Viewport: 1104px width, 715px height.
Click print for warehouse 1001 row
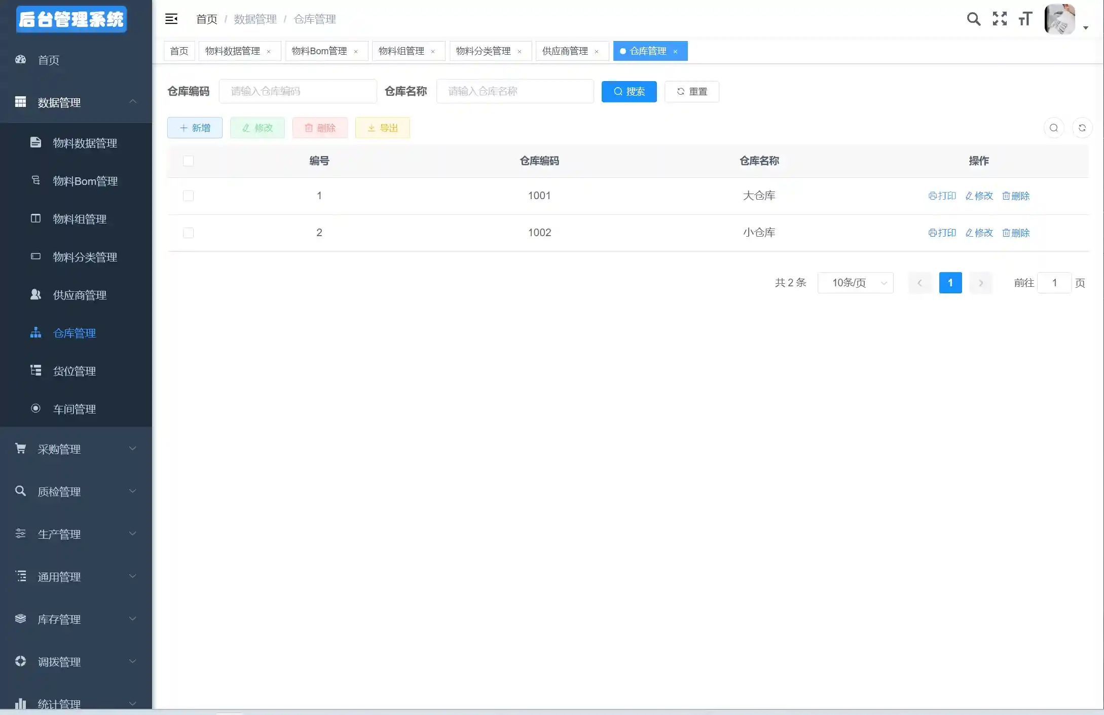pos(942,196)
